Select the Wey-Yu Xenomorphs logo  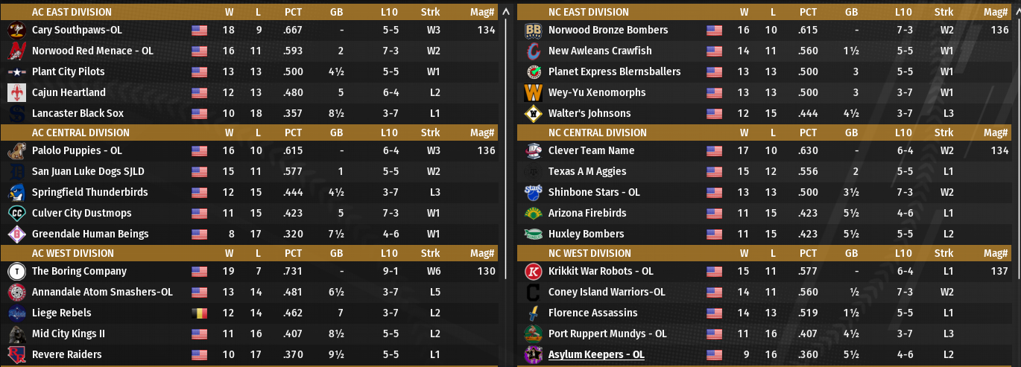533,93
